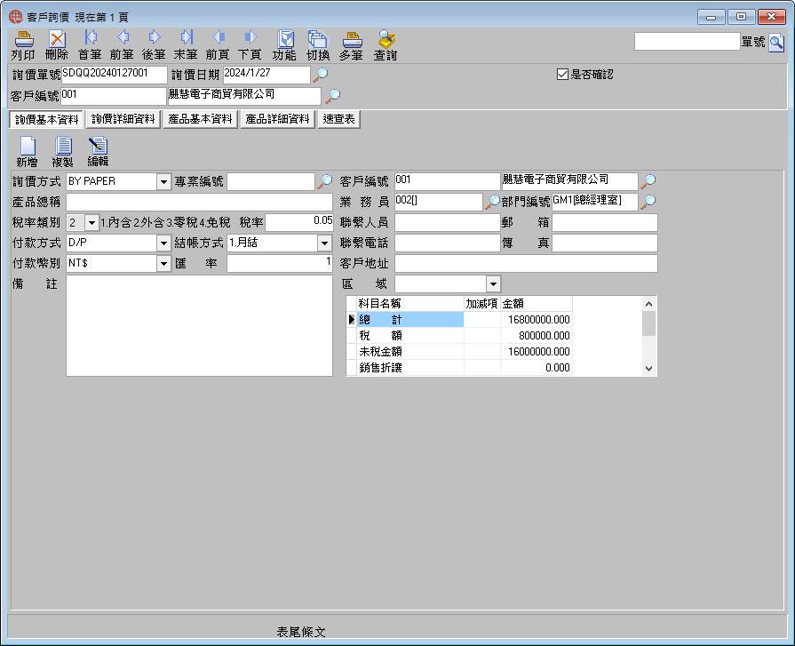
Task: Click the 客戶地址 input field
Action: [526, 264]
